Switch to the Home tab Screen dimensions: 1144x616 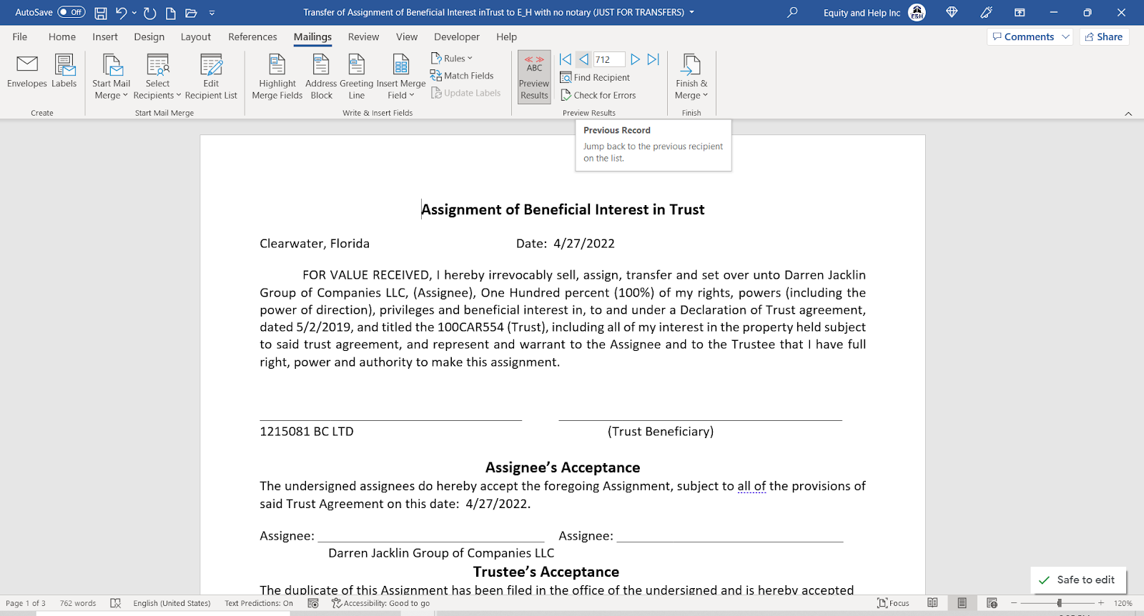[62, 36]
